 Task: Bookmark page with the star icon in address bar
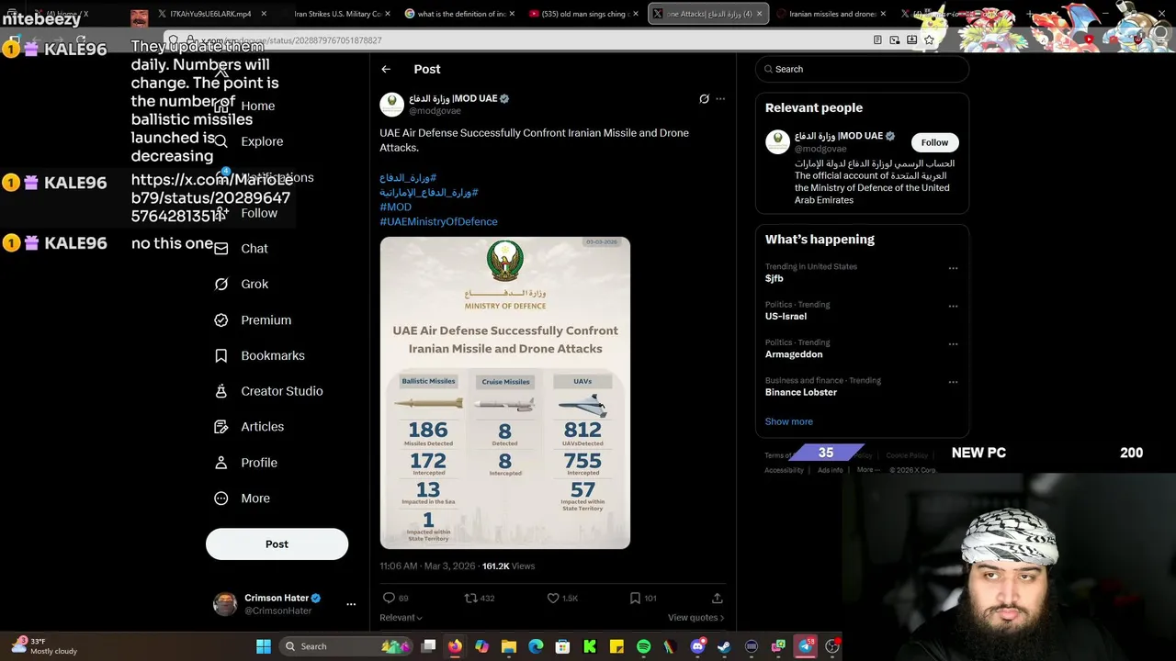click(x=929, y=40)
